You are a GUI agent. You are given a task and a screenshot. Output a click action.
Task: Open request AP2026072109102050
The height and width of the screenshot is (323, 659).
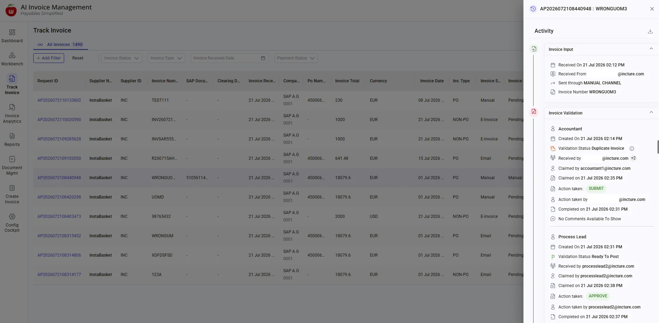[59, 158]
